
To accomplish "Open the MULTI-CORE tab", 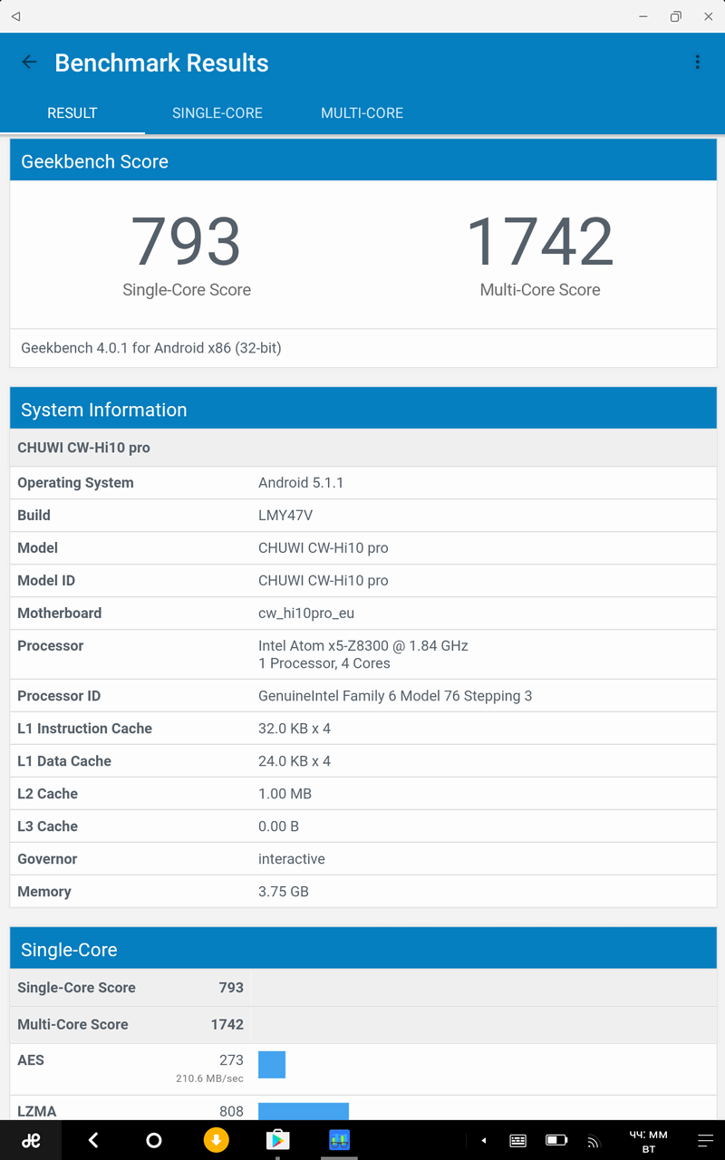I will [362, 113].
